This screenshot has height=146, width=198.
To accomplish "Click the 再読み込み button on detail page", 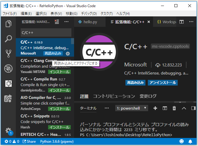I will [135, 83].
